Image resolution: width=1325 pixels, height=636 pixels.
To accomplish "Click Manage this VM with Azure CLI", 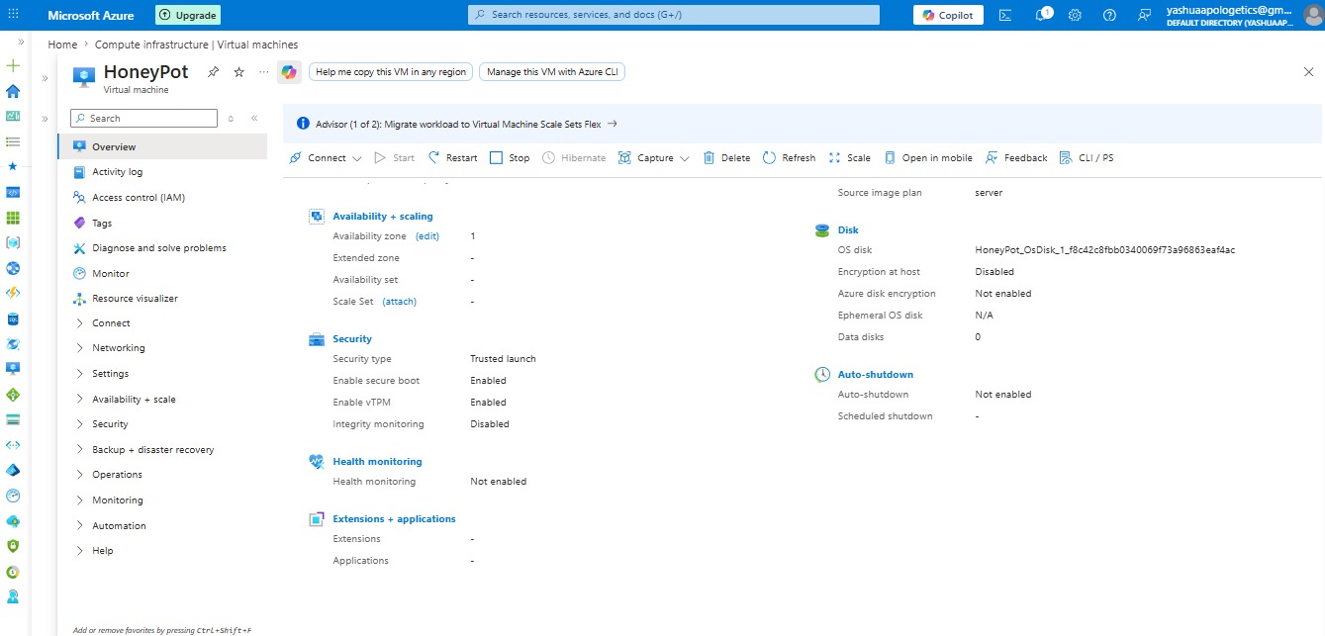I will [x=552, y=72].
